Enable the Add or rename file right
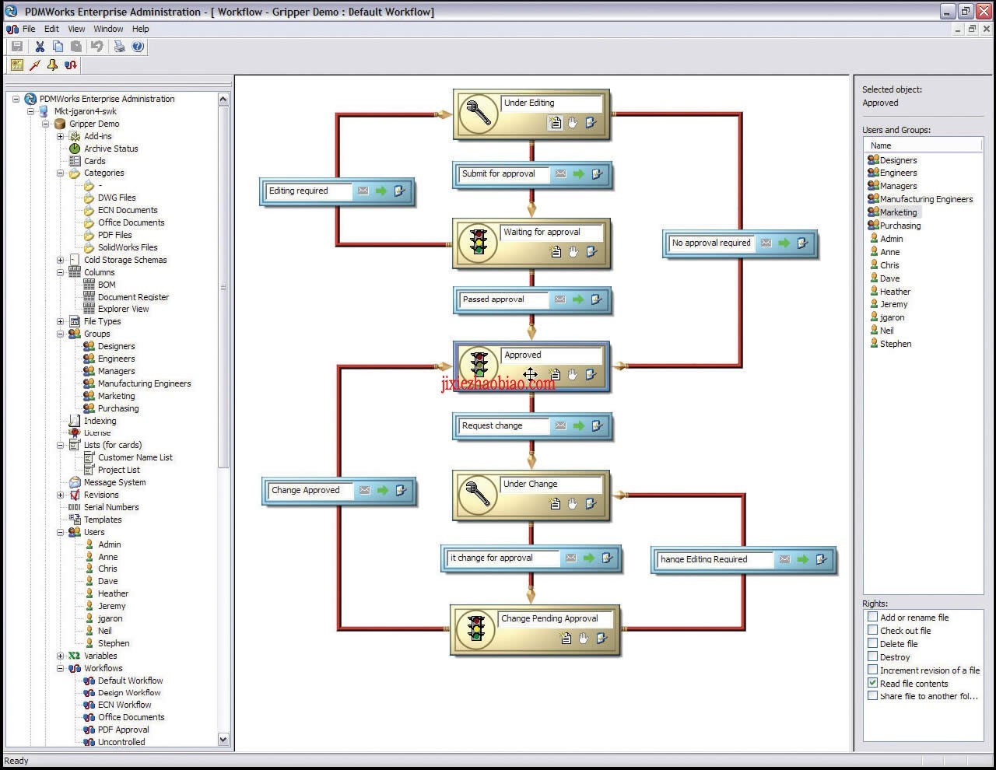 click(873, 617)
